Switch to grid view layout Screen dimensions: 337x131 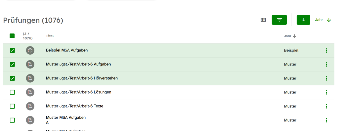263,20
